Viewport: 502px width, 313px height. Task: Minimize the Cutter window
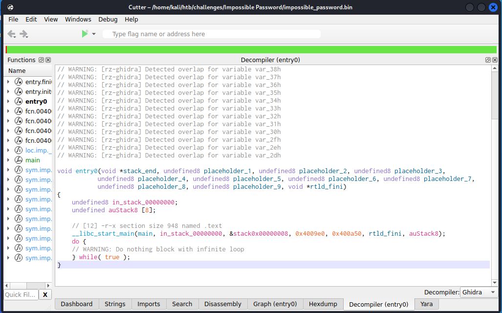tap(470, 7)
